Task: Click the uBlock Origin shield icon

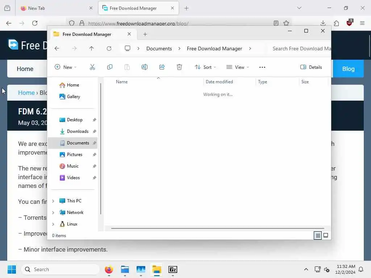Action: pos(350,23)
